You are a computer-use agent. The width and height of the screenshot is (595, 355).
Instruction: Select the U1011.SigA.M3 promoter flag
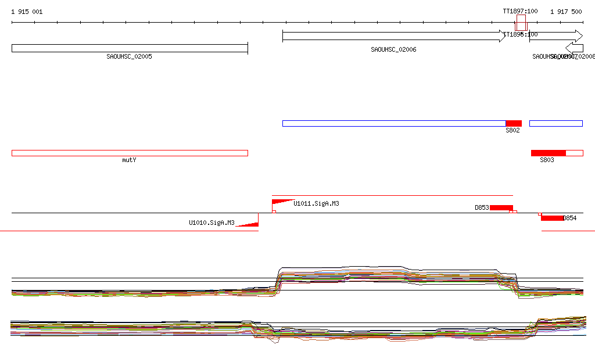tap(283, 202)
